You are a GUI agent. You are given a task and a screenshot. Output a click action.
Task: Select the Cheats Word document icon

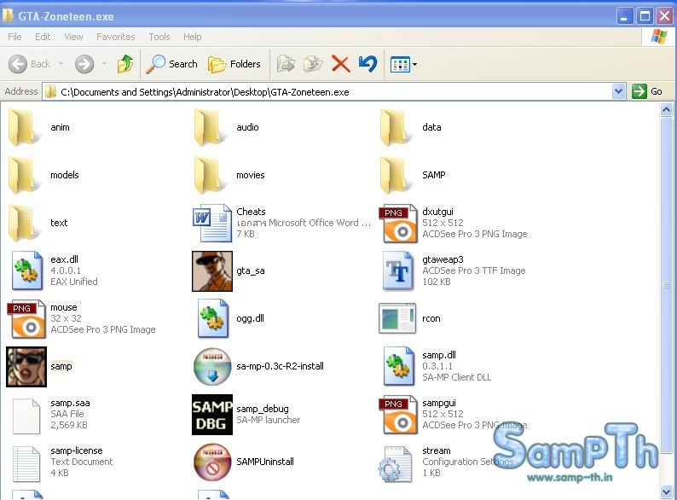point(212,223)
